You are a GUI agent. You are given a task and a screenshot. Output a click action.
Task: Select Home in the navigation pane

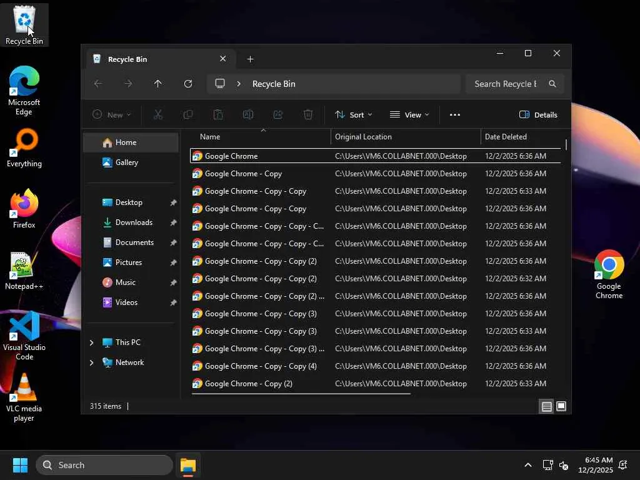[x=131, y=142]
